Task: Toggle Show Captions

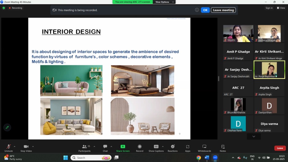Action: [x=156, y=147]
